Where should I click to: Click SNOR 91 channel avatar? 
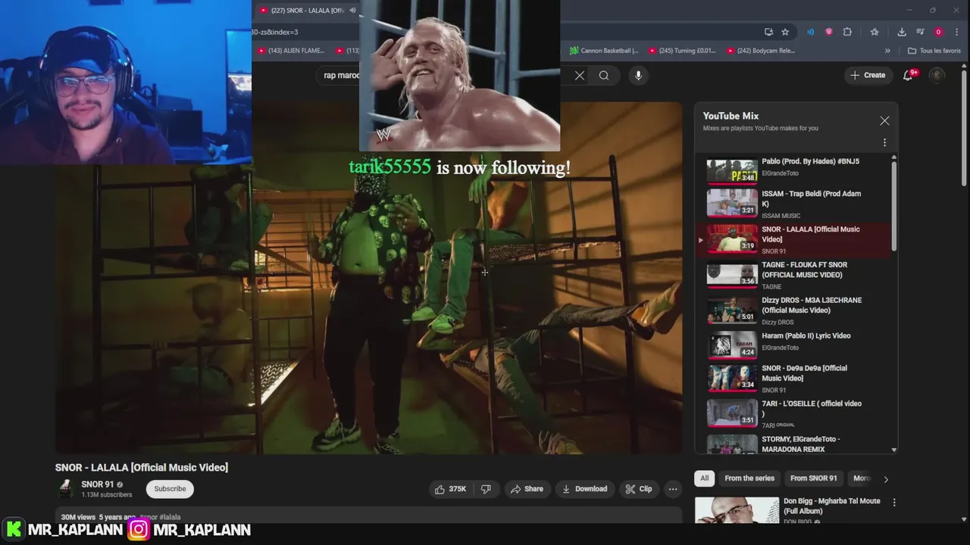(66, 489)
